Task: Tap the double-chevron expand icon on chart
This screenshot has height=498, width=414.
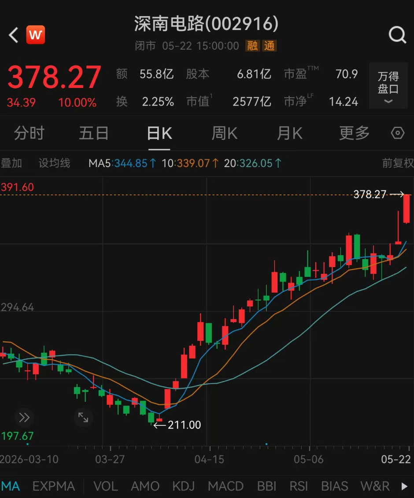Action: pos(24,417)
